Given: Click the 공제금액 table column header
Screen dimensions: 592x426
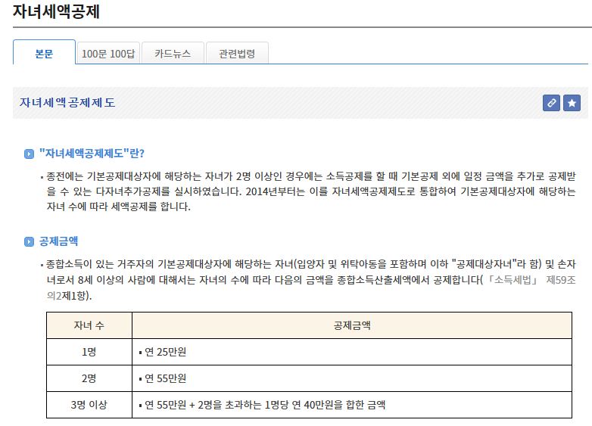Looking at the screenshot, I should click(352, 325).
